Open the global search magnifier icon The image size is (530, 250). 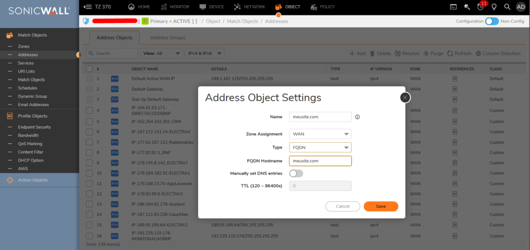pos(507,7)
